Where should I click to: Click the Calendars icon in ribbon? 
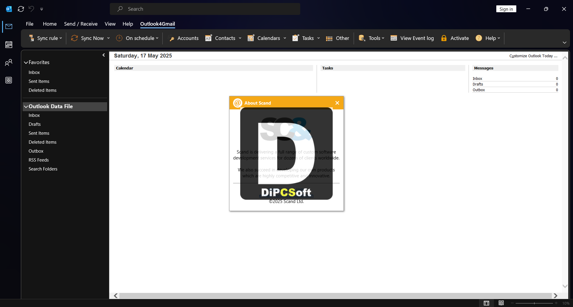(251, 38)
